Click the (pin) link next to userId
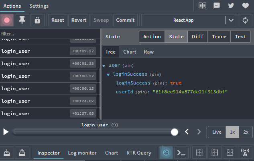The image size is (254, 161). (141, 92)
